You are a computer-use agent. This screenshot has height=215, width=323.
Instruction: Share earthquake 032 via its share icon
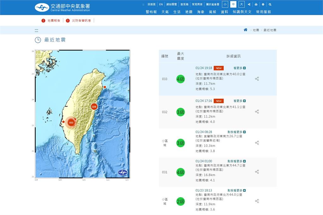[x=257, y=112]
